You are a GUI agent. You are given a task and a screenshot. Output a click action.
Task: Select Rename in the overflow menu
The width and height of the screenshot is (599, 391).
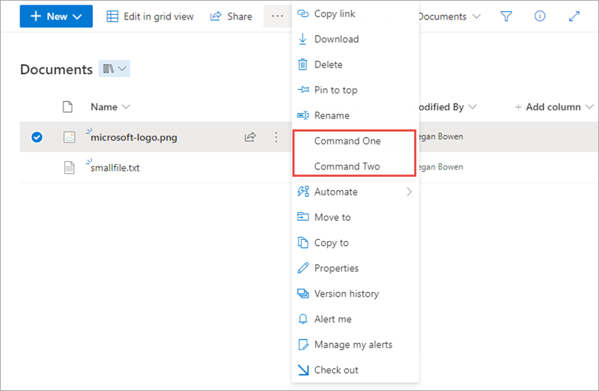click(x=355, y=115)
